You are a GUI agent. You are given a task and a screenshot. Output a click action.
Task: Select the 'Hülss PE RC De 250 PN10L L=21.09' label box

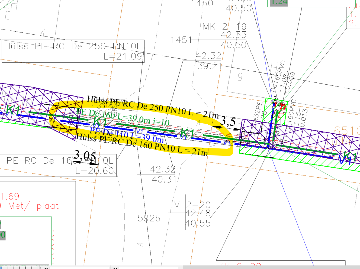click(73, 51)
